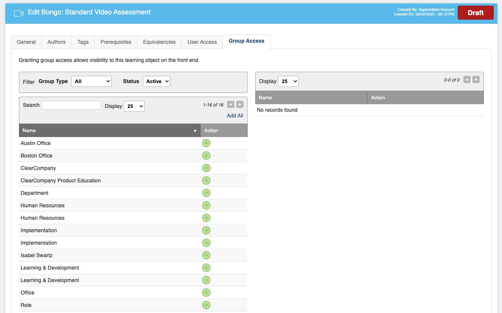Click the red Draft button

[x=475, y=12]
